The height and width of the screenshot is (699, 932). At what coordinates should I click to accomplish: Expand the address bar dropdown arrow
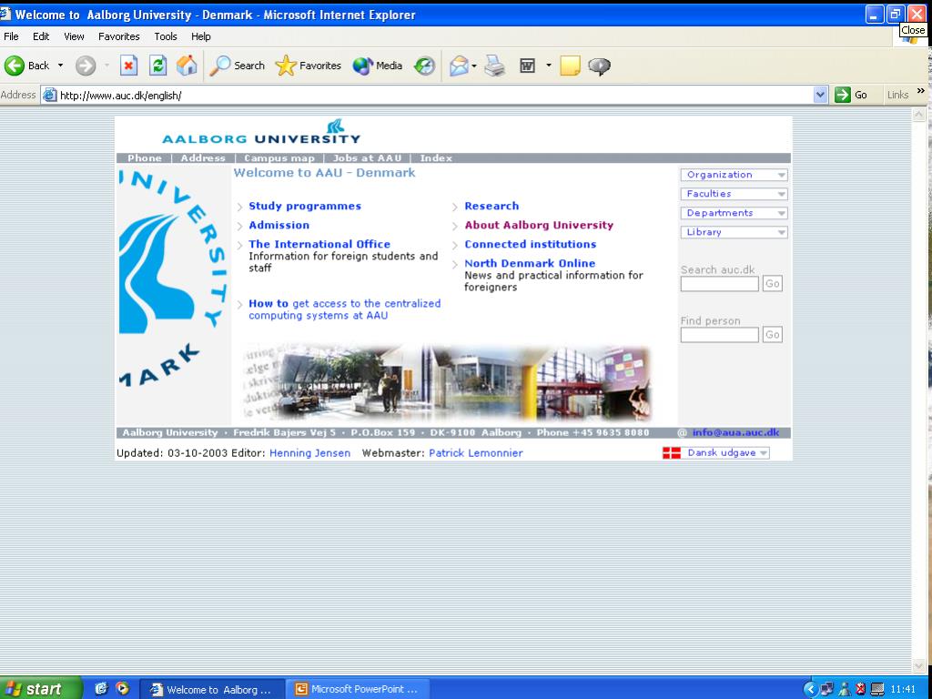click(x=820, y=95)
